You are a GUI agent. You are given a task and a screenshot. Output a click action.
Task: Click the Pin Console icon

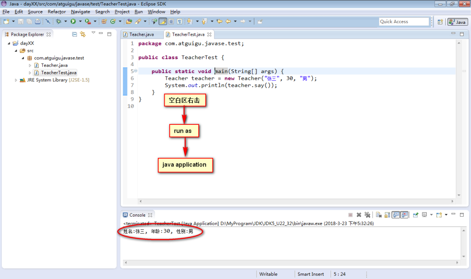(416, 215)
